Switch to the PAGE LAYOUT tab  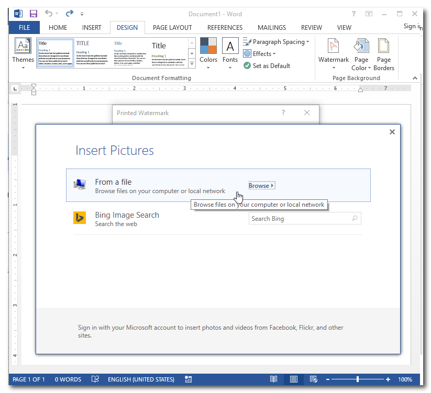172,28
